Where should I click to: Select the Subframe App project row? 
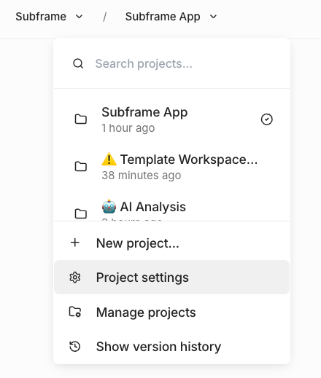(171, 119)
